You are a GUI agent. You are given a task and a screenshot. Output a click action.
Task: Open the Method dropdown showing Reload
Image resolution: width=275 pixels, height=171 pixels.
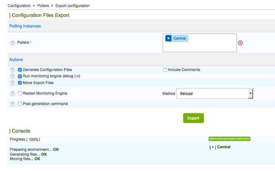(x=214, y=93)
